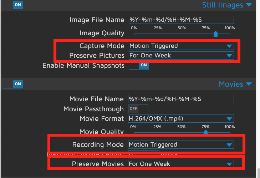Click the Still Images dropdown triangle icon
Image resolution: width=260 pixels, height=178 pixels.
point(249,5)
